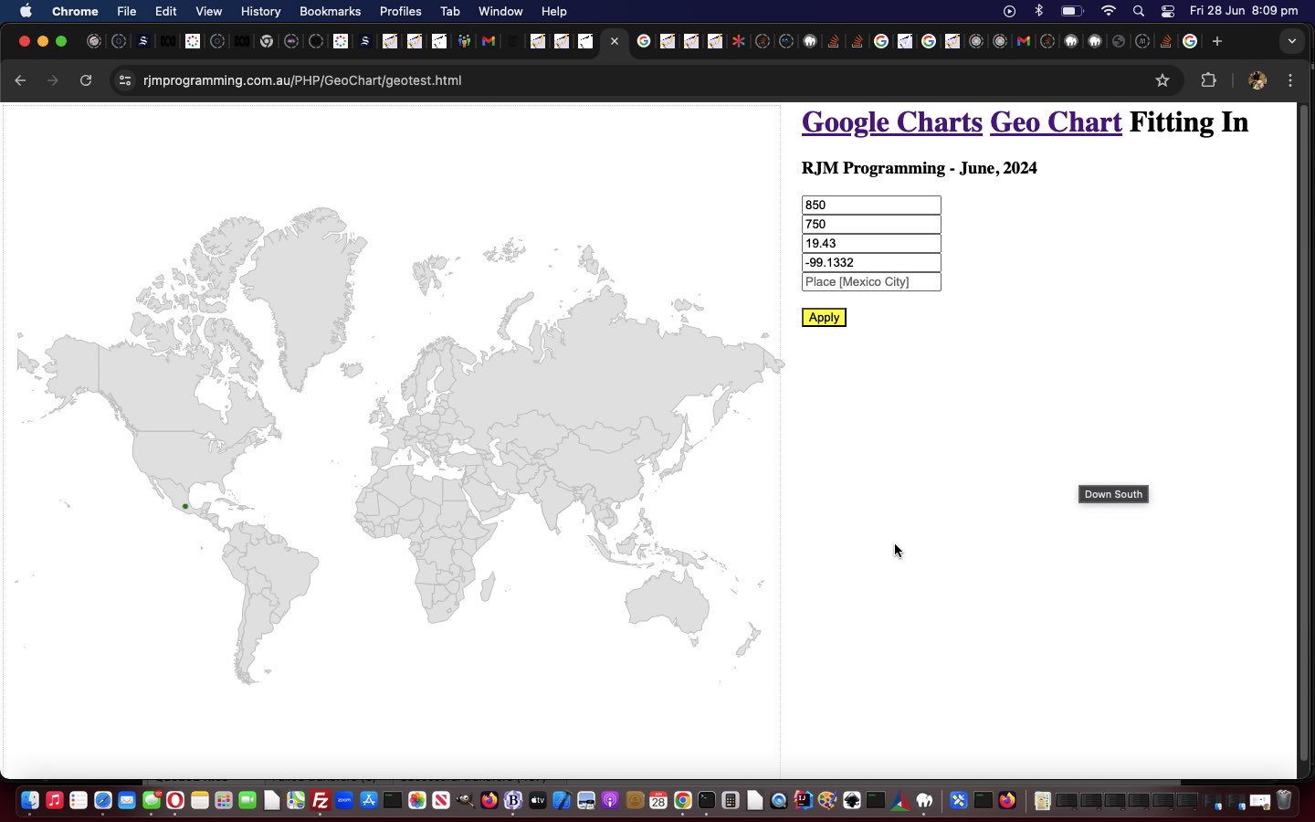Viewport: 1315px width, 822px height.
Task: Open Music from the Dock
Action: click(54, 801)
